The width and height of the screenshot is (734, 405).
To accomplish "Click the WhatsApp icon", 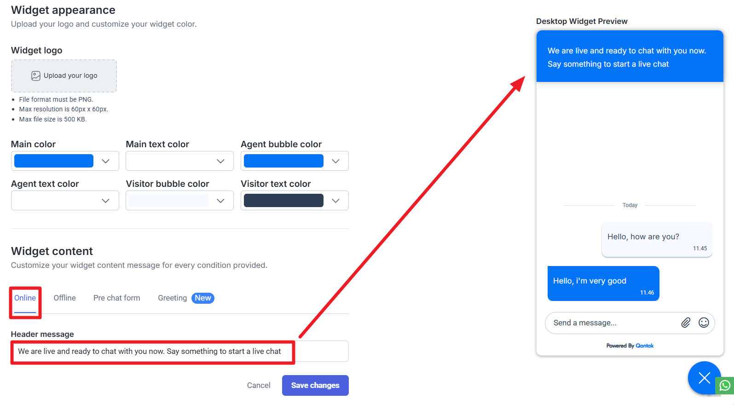I will pyautogui.click(x=725, y=386).
